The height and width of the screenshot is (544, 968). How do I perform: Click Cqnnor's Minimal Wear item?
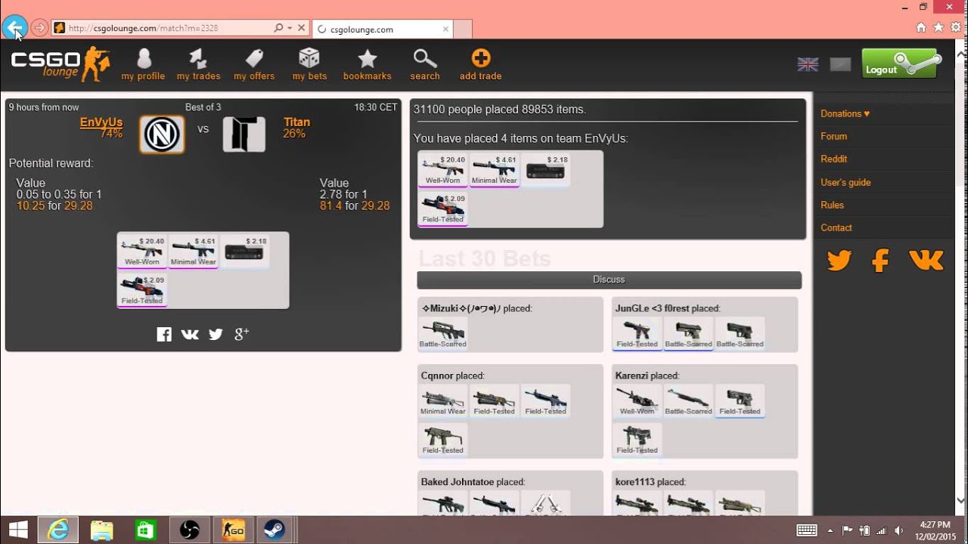pyautogui.click(x=442, y=400)
